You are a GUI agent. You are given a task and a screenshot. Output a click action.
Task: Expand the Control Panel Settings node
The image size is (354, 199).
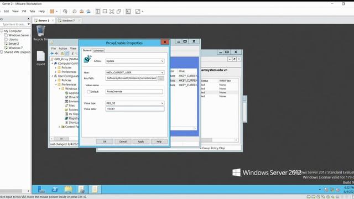[x=59, y=127]
